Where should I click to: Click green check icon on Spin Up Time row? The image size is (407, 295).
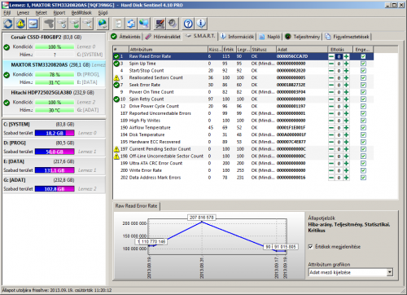[116, 64]
